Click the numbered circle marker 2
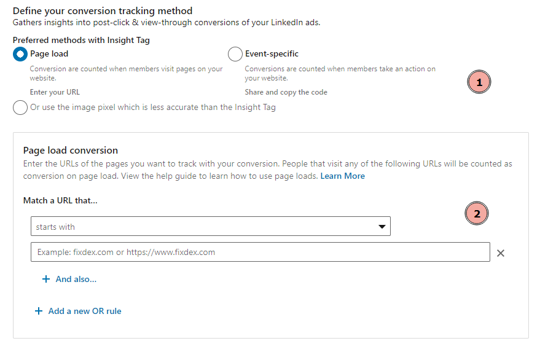This screenshot has width=540, height=349. [x=477, y=213]
